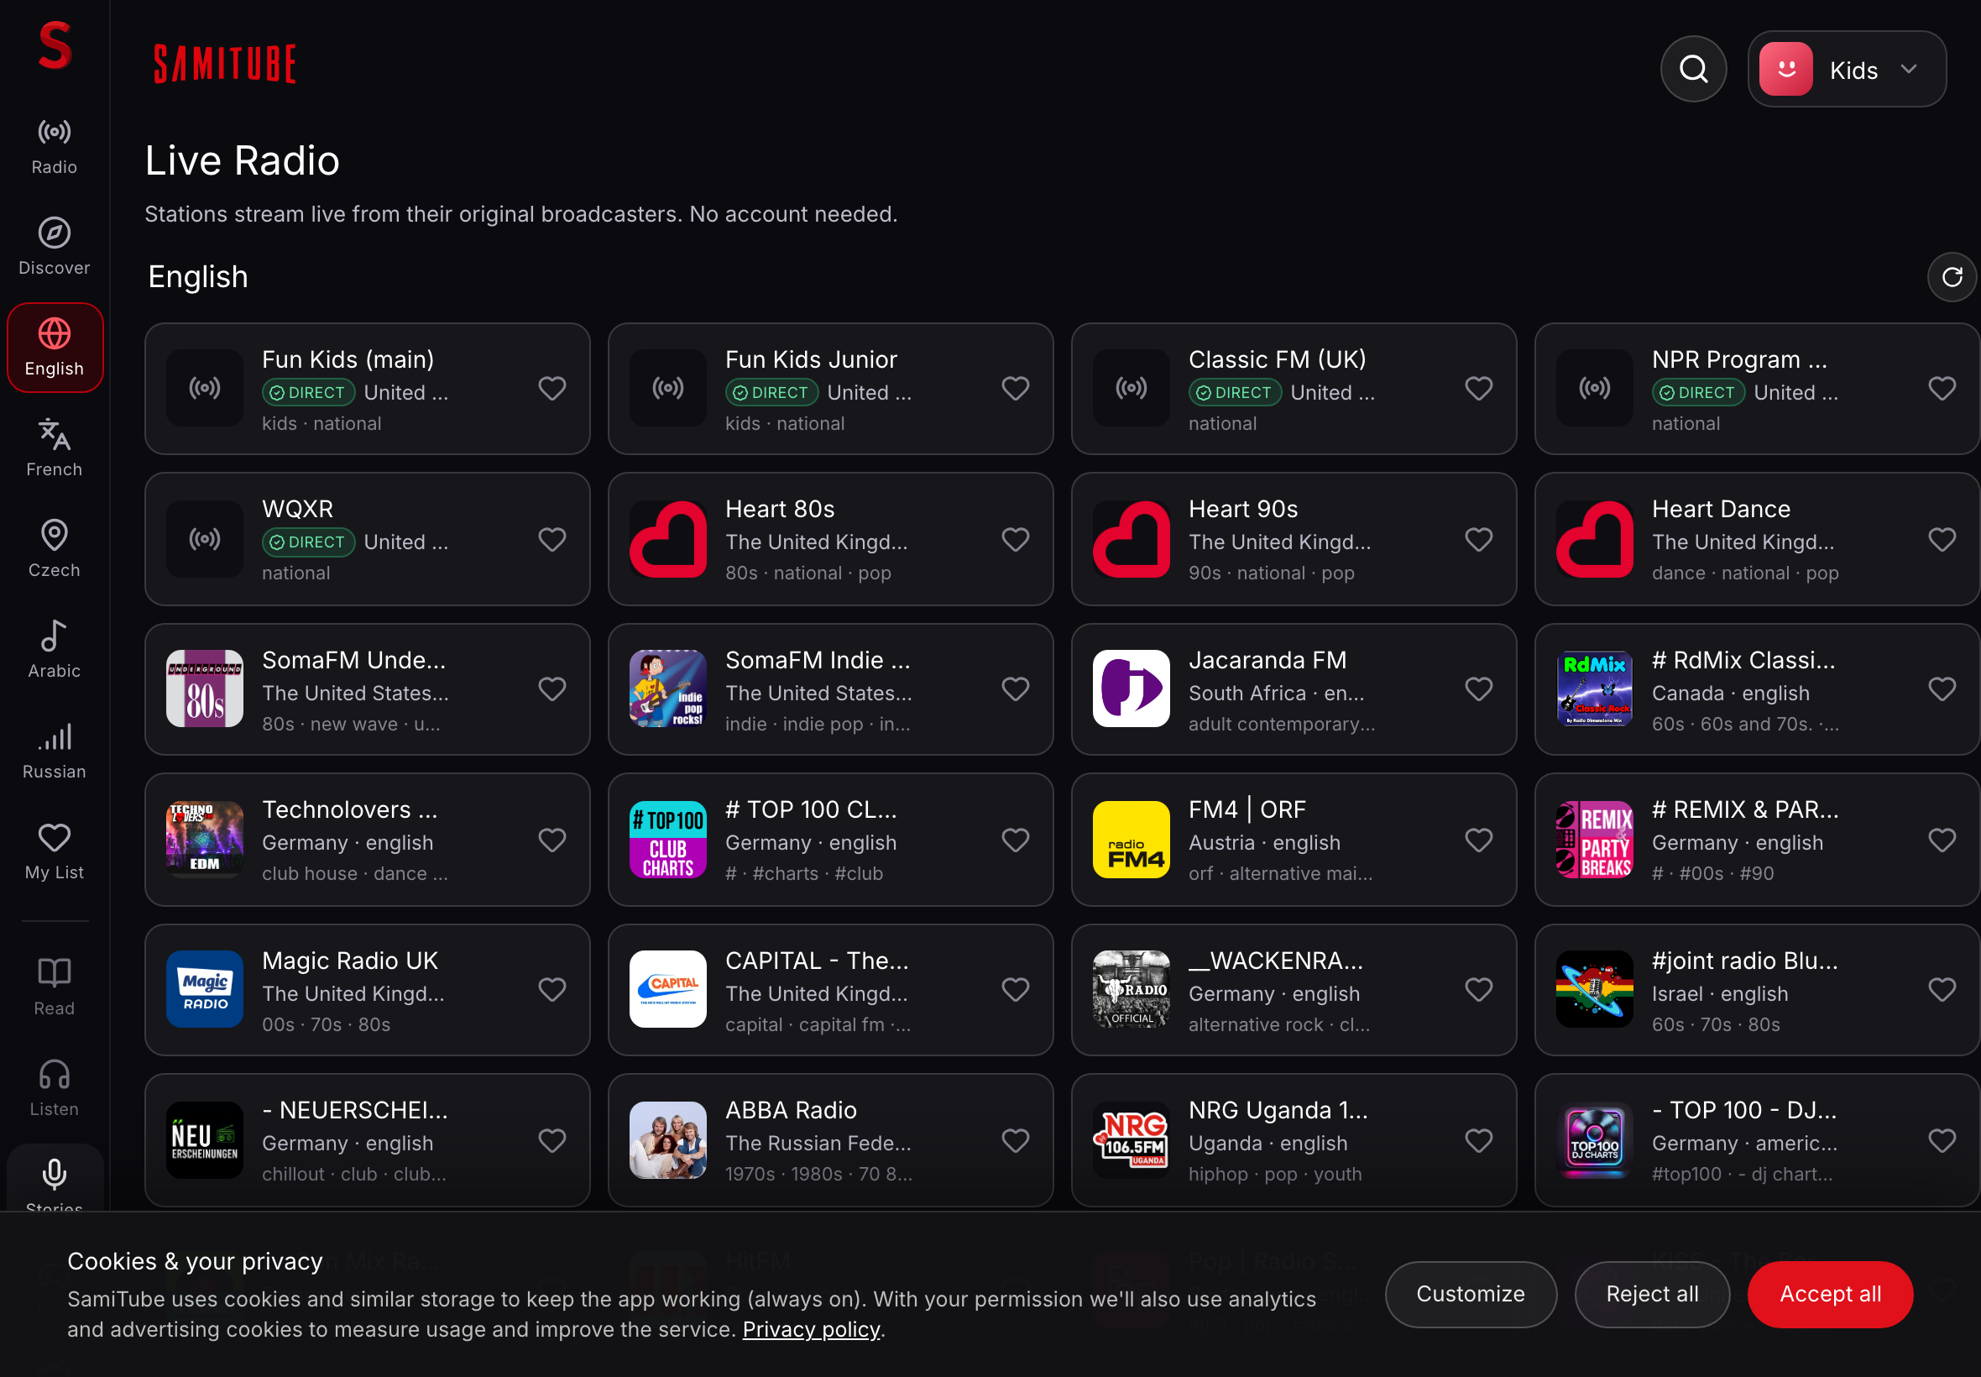
Task: Open Technolovers station title
Action: tap(349, 809)
